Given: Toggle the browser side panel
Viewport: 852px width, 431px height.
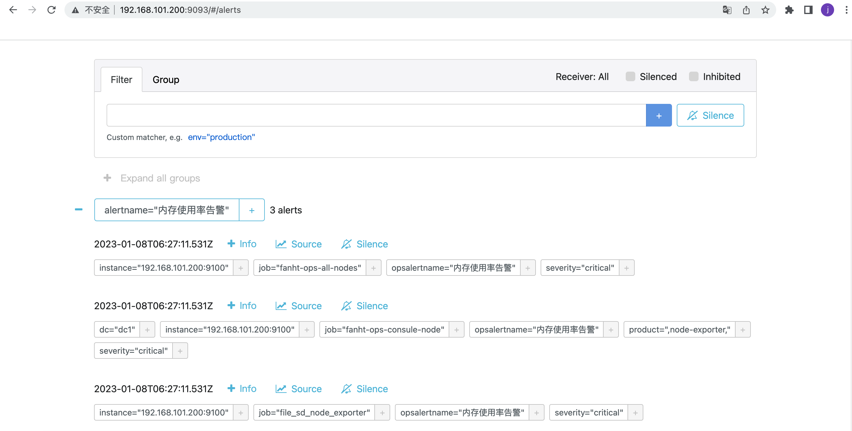Looking at the screenshot, I should [808, 10].
